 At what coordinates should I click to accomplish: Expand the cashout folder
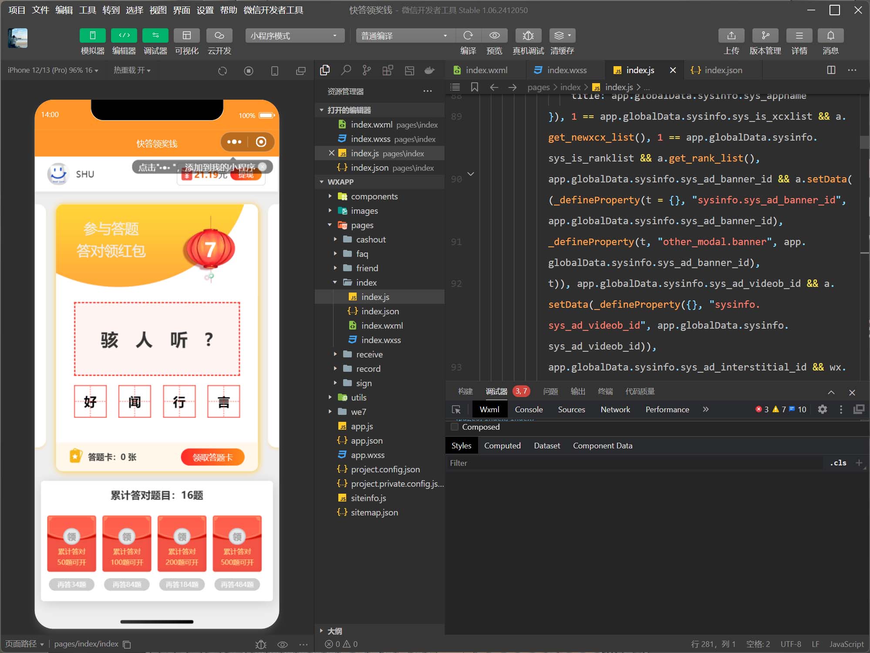click(x=379, y=239)
